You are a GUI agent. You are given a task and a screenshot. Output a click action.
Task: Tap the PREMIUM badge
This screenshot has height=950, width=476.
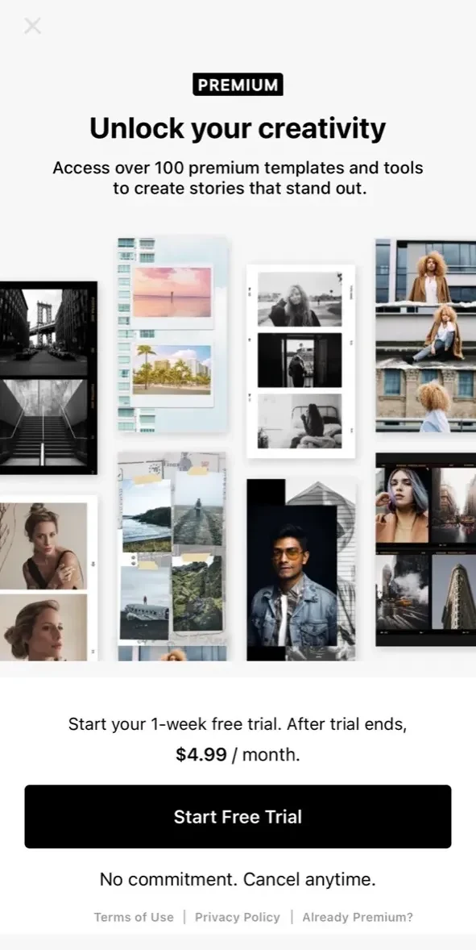[238, 85]
